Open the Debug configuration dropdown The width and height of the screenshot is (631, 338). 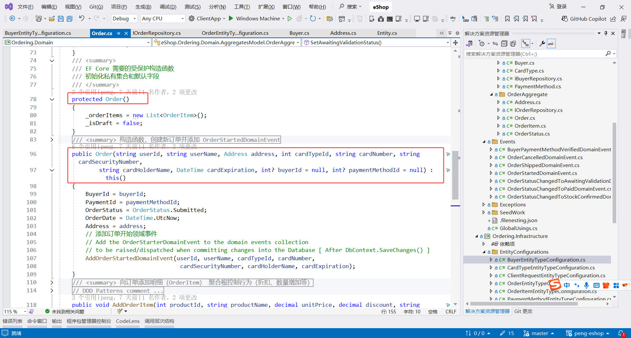point(124,19)
